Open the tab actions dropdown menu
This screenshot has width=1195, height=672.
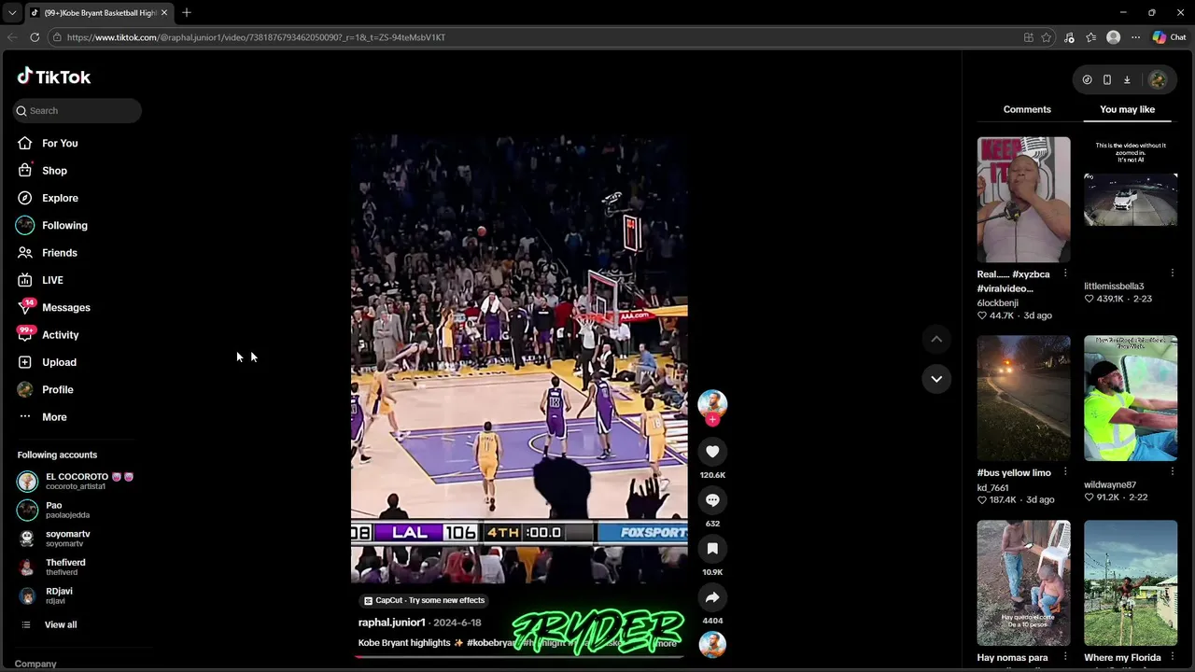click(x=11, y=12)
